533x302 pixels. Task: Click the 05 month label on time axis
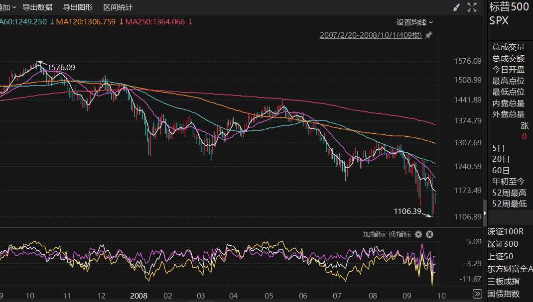[x=269, y=296]
